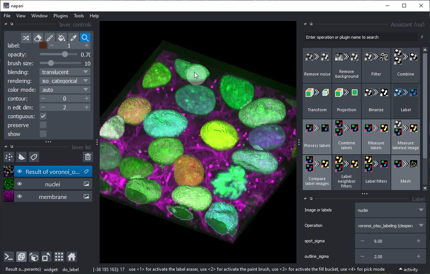Viewport: 430px width, 274px height.
Task: Add a new points layer
Action: pos(9,157)
